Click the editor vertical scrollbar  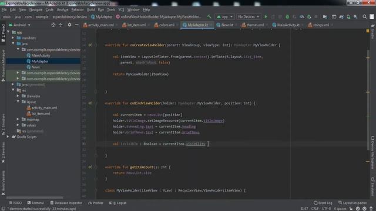[x=368, y=100]
